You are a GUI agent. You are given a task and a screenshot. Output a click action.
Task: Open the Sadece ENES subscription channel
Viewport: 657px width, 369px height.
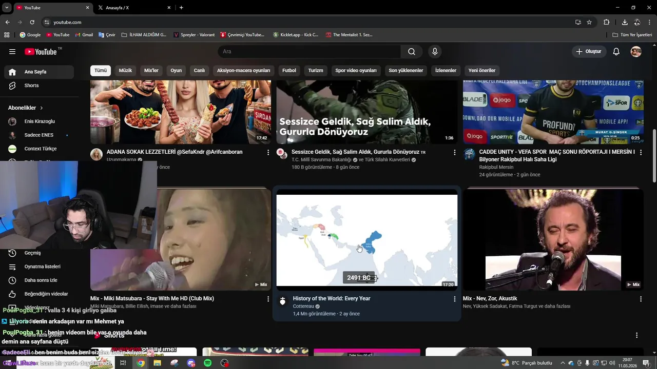(39, 135)
